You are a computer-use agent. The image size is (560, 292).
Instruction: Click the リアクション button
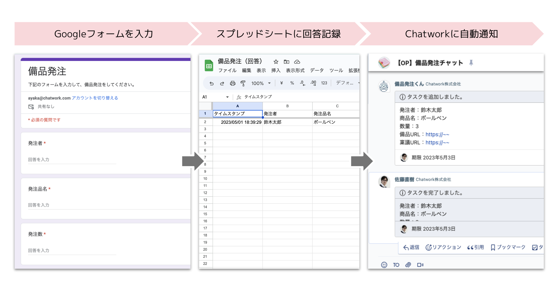pyautogui.click(x=443, y=247)
